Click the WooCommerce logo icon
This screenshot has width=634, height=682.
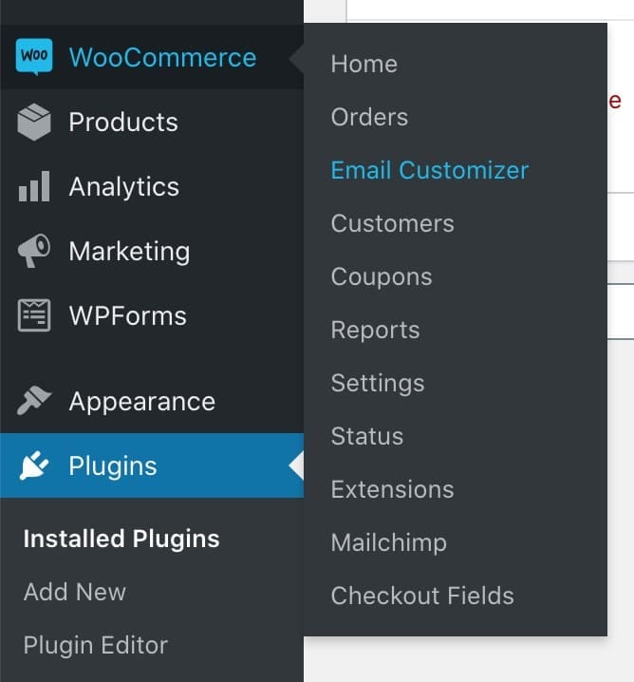[34, 57]
